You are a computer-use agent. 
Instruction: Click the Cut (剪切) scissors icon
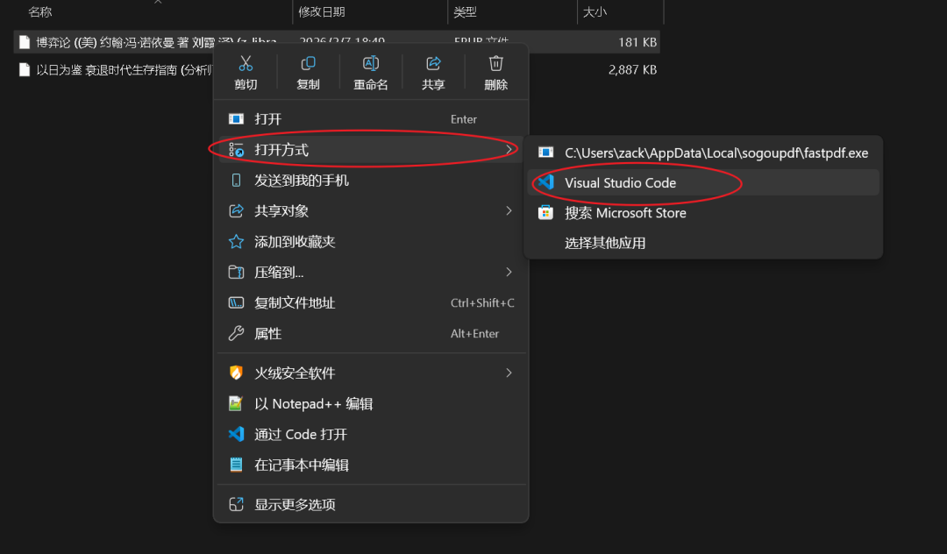point(246,64)
